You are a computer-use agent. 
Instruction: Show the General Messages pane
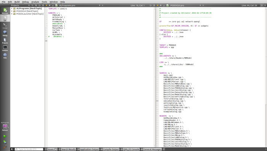(x=151, y=149)
